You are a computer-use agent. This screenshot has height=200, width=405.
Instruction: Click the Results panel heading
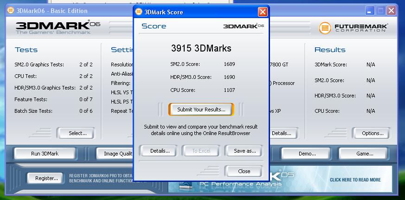[x=330, y=50]
